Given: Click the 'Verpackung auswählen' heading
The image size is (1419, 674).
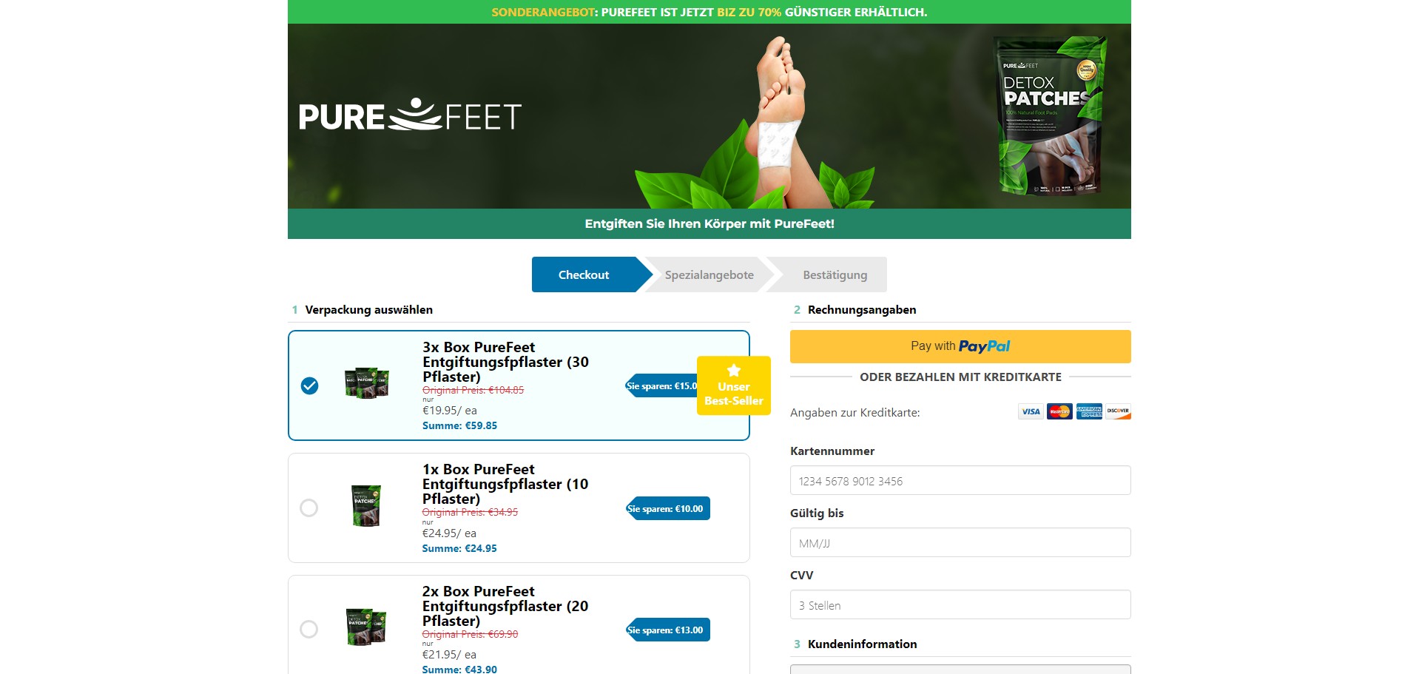Looking at the screenshot, I should (368, 309).
